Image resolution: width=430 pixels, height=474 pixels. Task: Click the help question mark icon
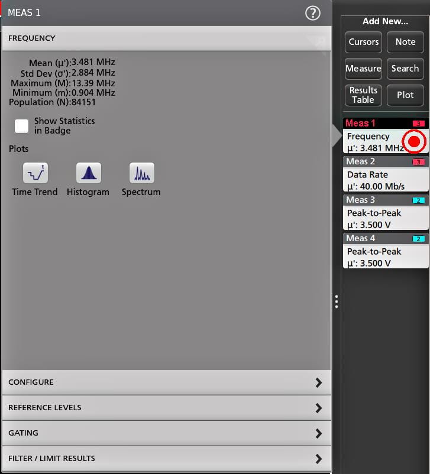[x=312, y=13]
